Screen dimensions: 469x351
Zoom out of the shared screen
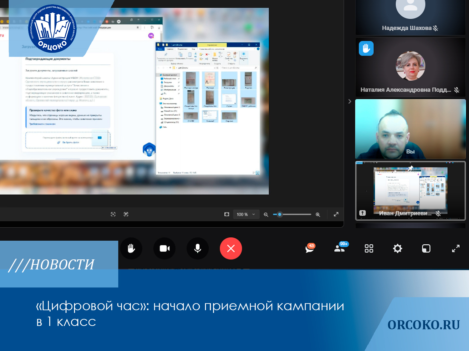coord(266,215)
